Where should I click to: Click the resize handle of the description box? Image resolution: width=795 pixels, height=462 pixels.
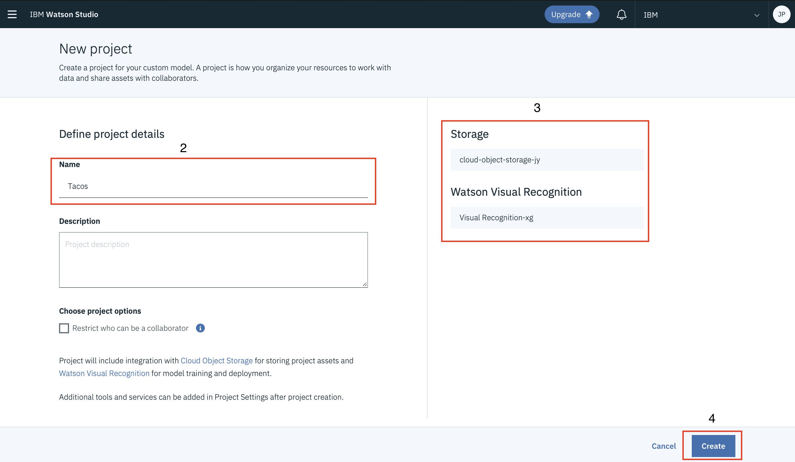pyautogui.click(x=365, y=284)
